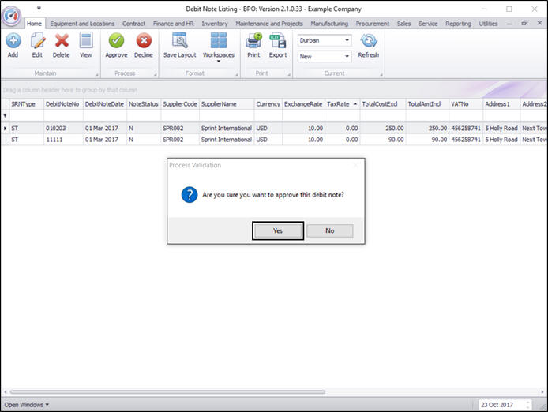Viewport: 548px width, 412px height.
Task: Click the horizontal scrollbar thumb
Action: coord(167,391)
